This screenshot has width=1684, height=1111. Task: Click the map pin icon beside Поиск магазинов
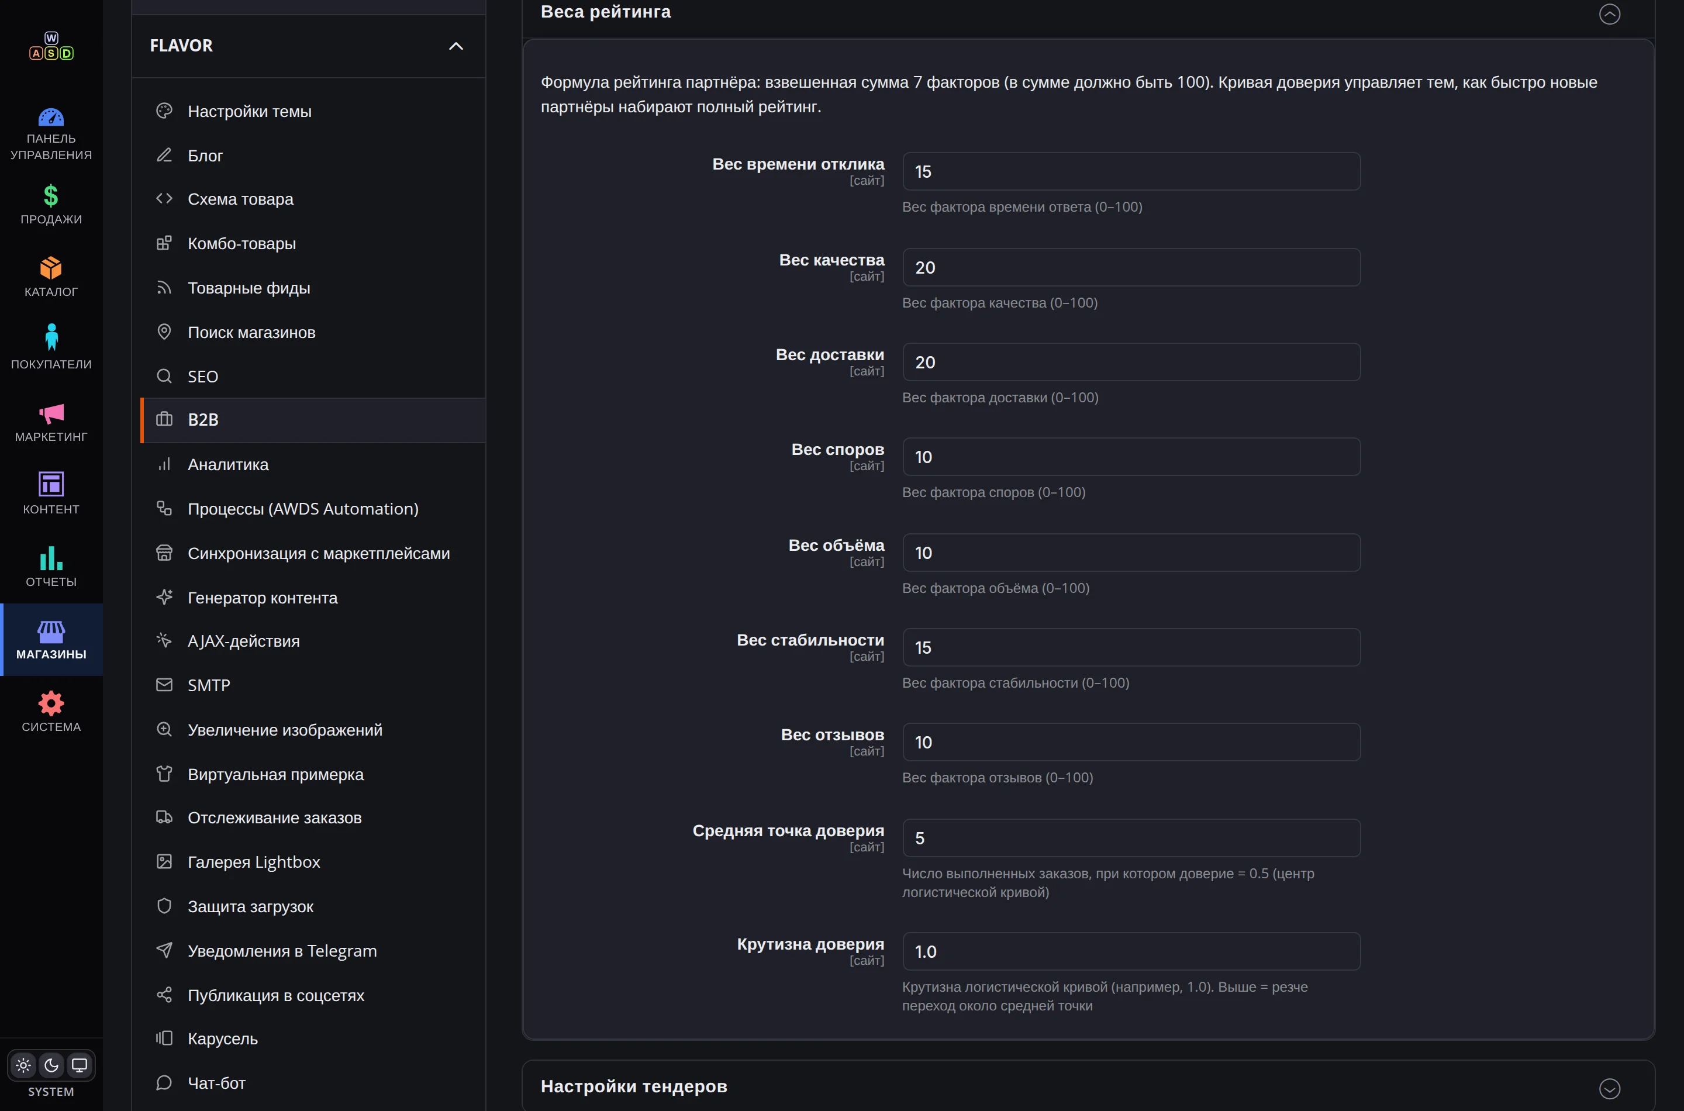(x=164, y=332)
